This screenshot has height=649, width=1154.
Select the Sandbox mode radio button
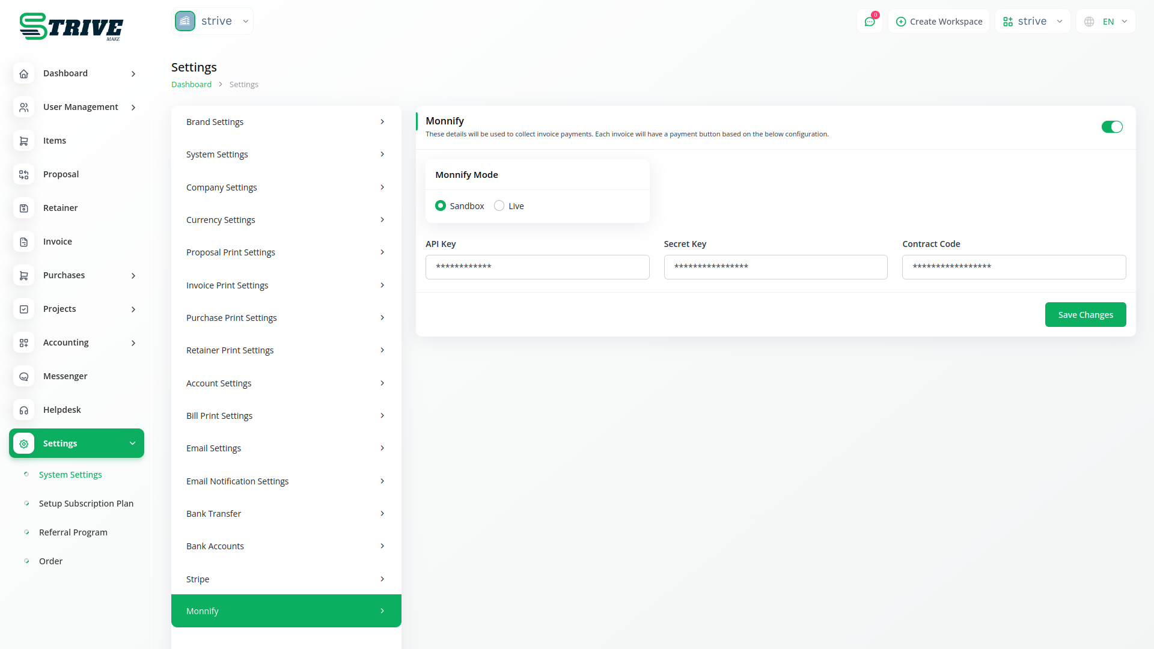coord(441,206)
